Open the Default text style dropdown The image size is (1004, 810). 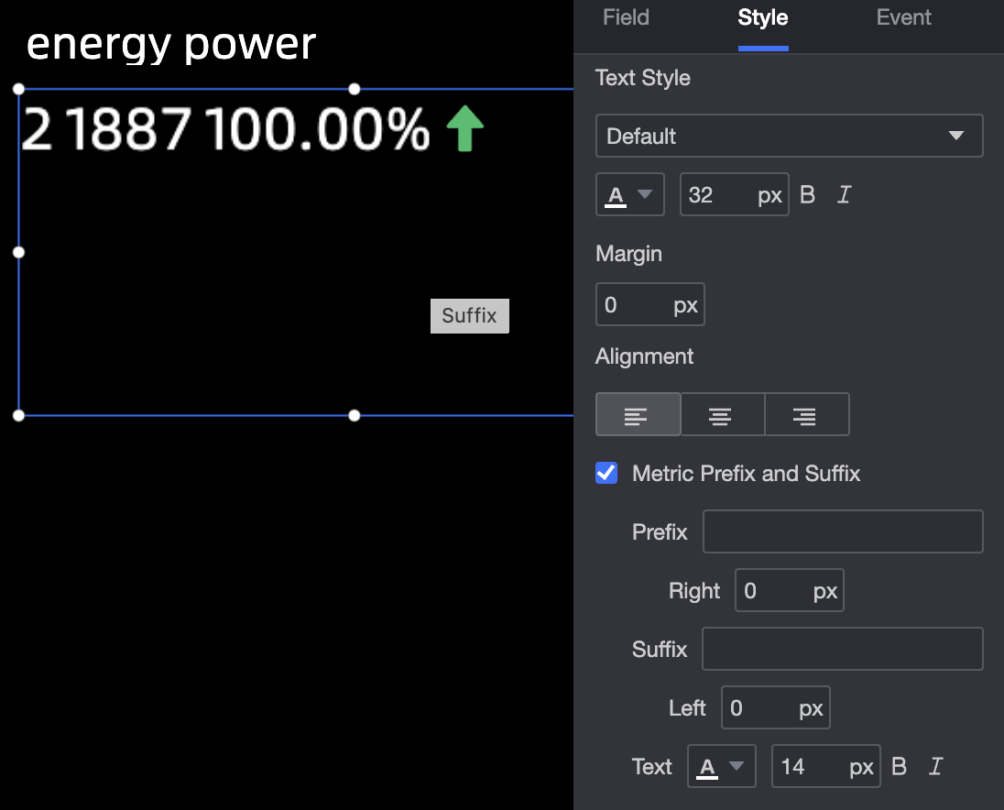click(x=789, y=136)
